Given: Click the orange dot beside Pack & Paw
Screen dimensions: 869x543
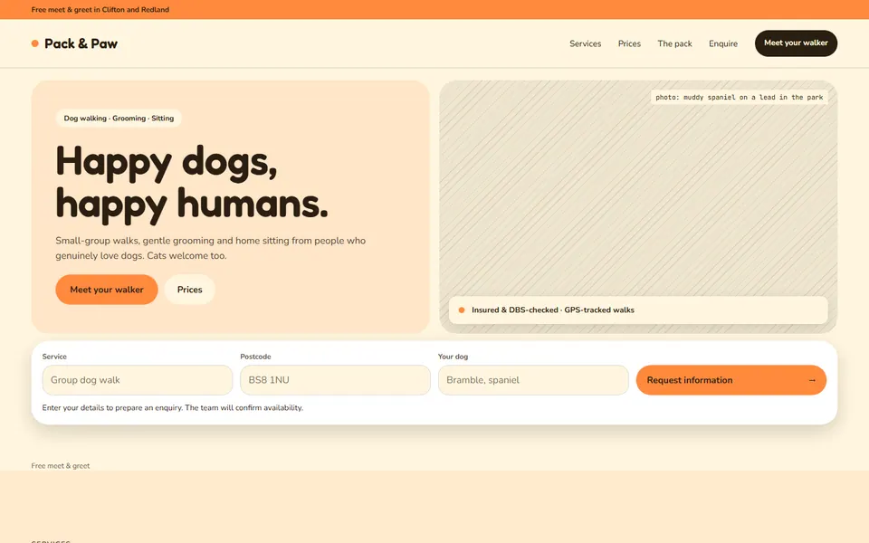Looking at the screenshot, I should pos(35,43).
